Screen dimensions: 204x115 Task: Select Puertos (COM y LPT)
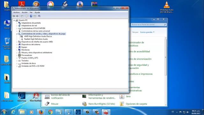(x=30, y=58)
